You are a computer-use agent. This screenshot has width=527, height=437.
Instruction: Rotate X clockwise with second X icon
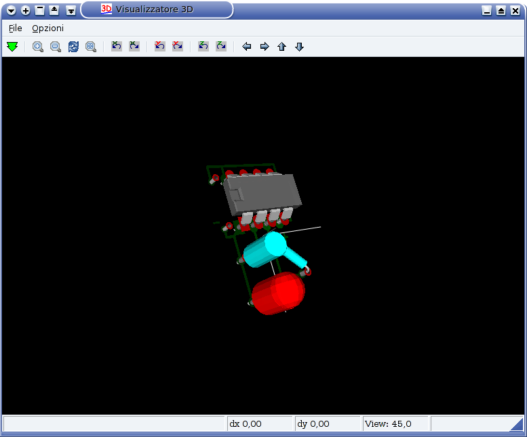134,45
